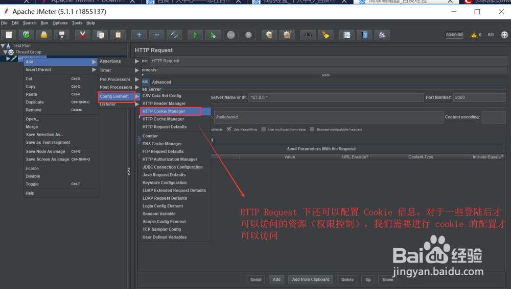Click the Value column header
Screen dimensions: 511x289
pyautogui.click(x=289, y=157)
